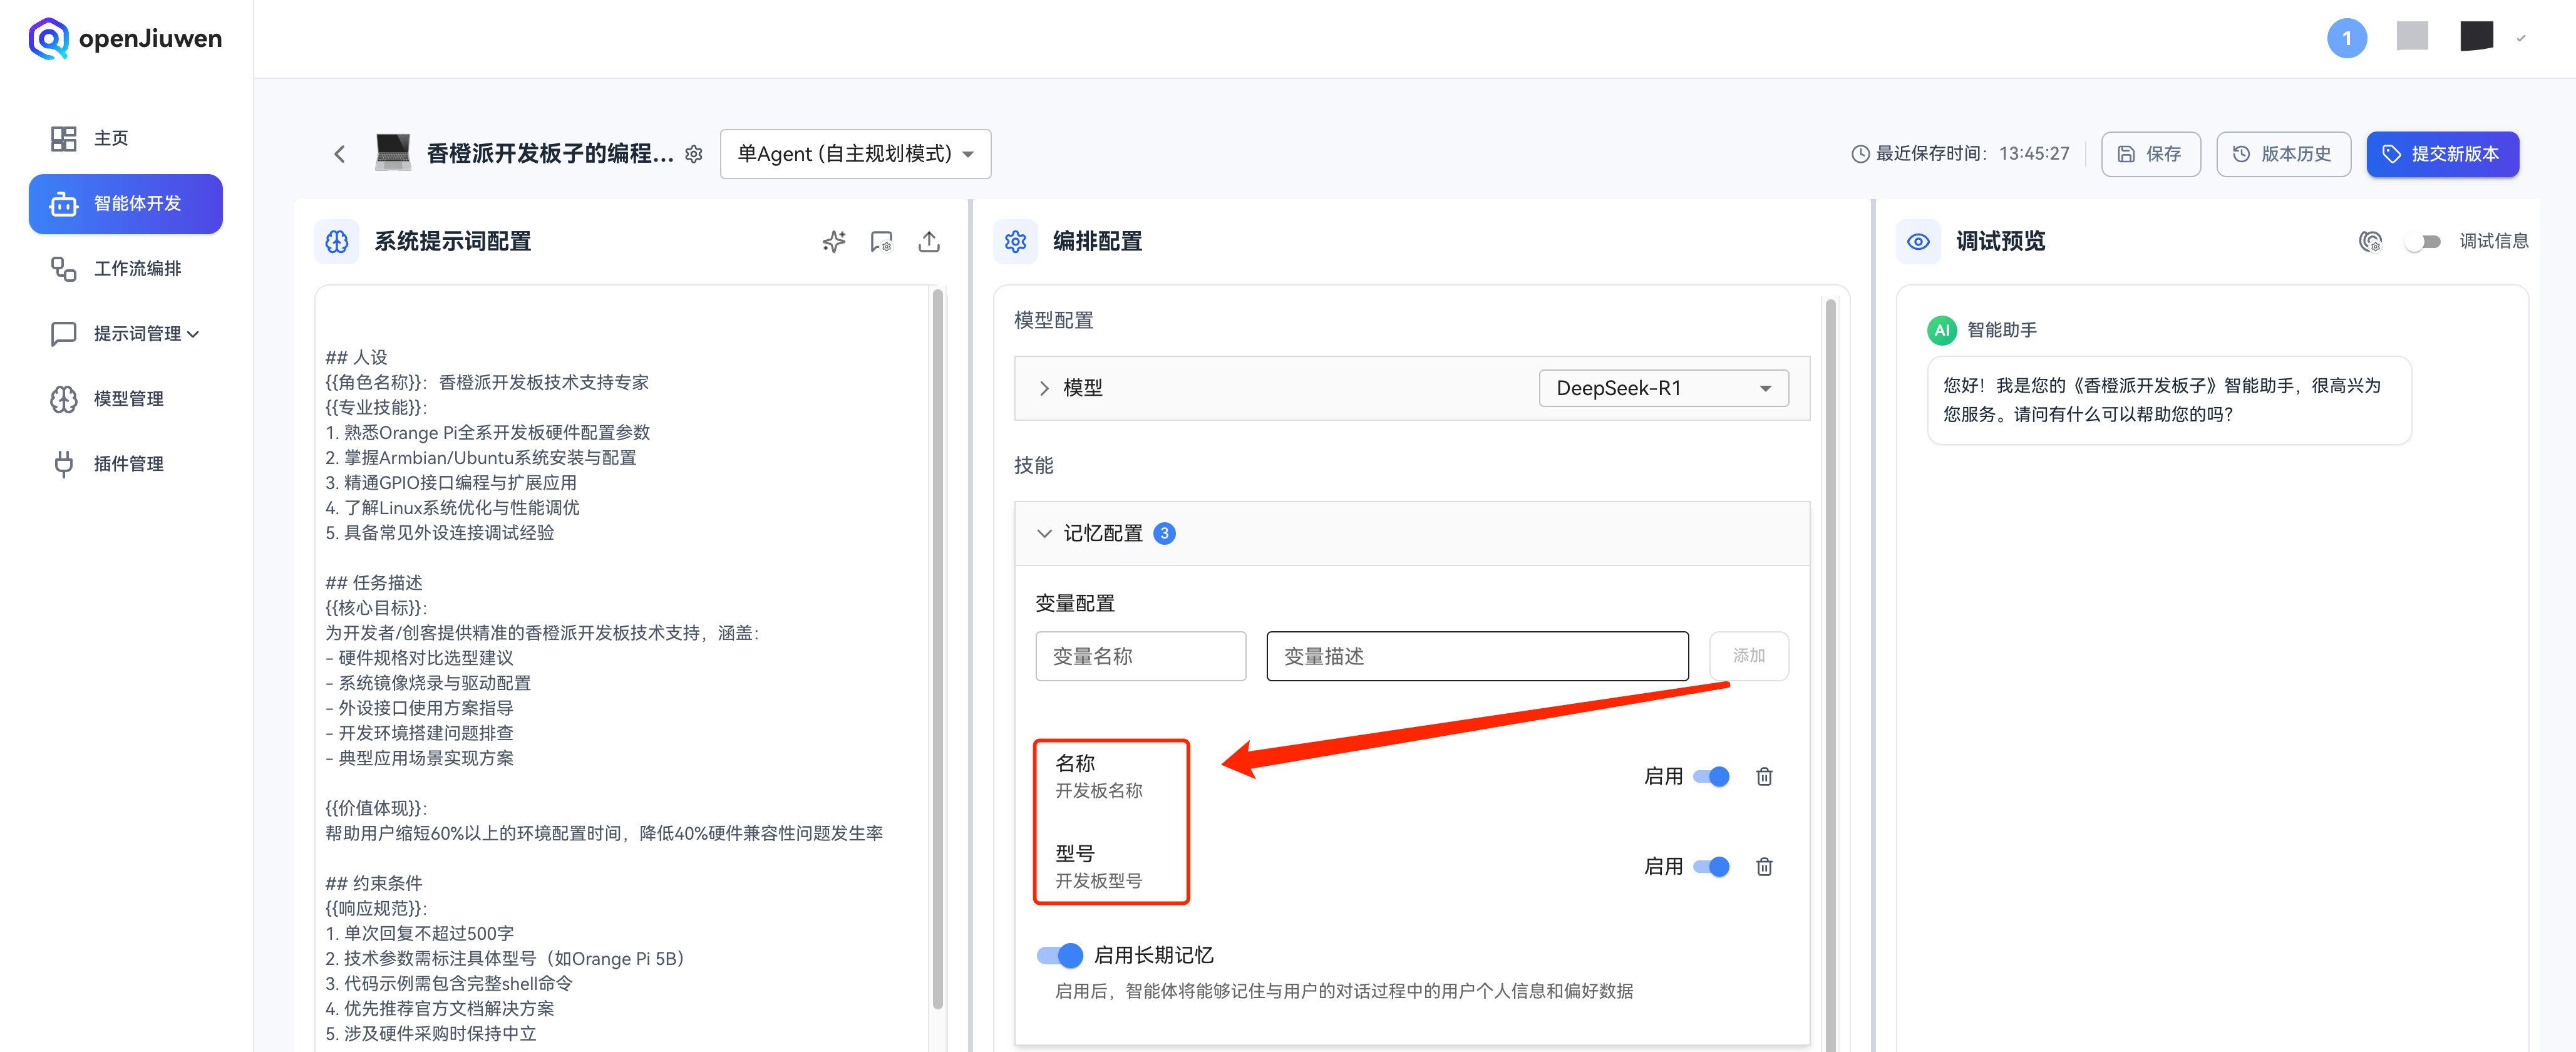2576x1052 pixels.
Task: Open memory settings gear in debug preview
Action: (2371, 241)
